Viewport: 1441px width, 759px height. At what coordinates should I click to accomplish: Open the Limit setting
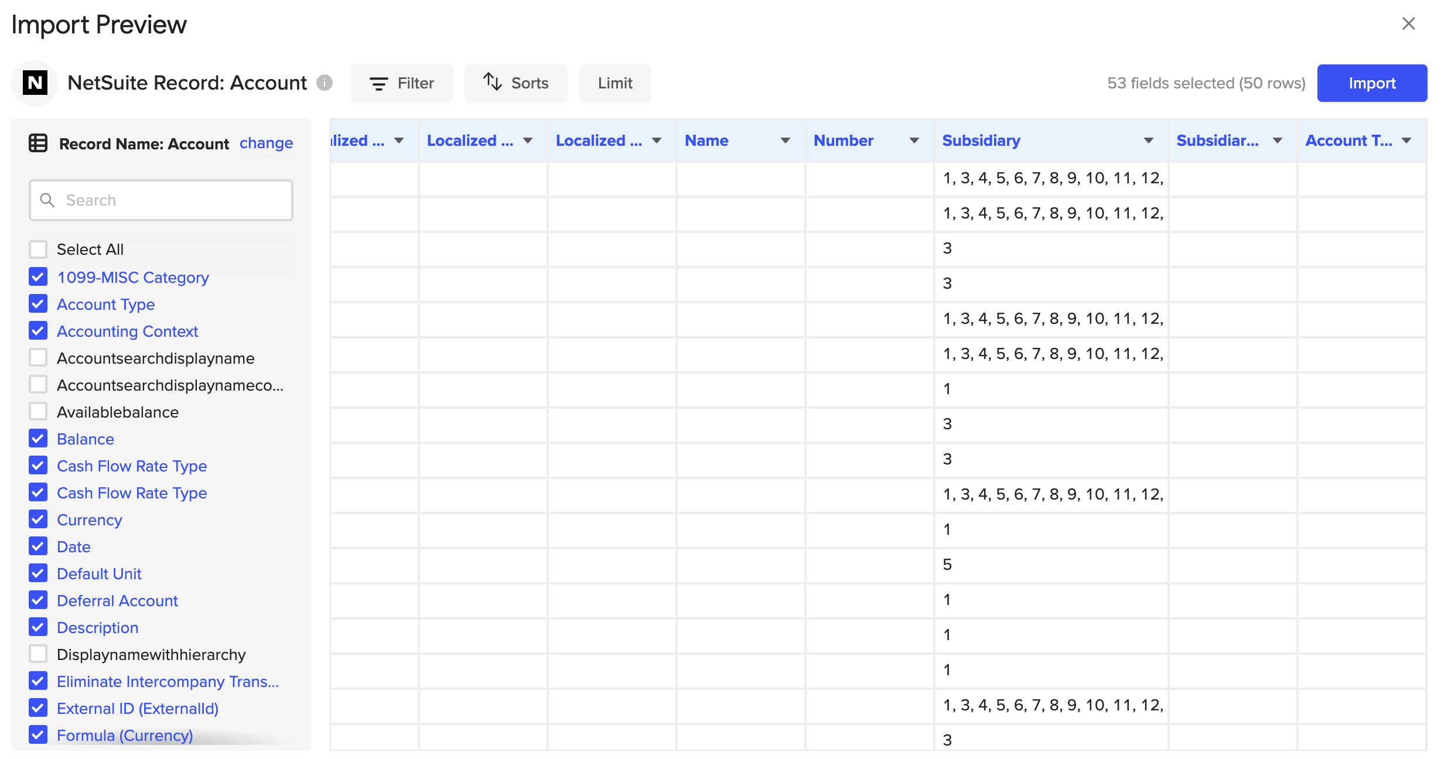615,83
